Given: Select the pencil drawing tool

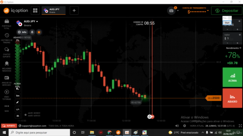Looking at the screenshot, I should pyautogui.click(x=18, y=102).
